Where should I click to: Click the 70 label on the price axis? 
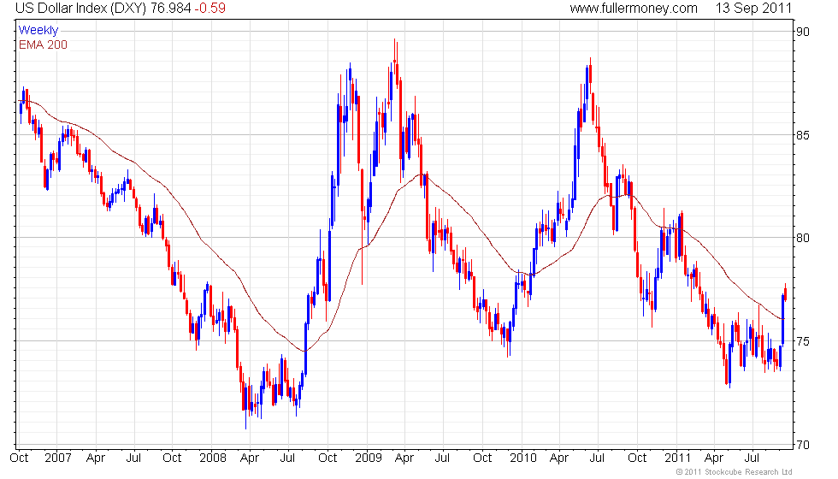coord(803,444)
